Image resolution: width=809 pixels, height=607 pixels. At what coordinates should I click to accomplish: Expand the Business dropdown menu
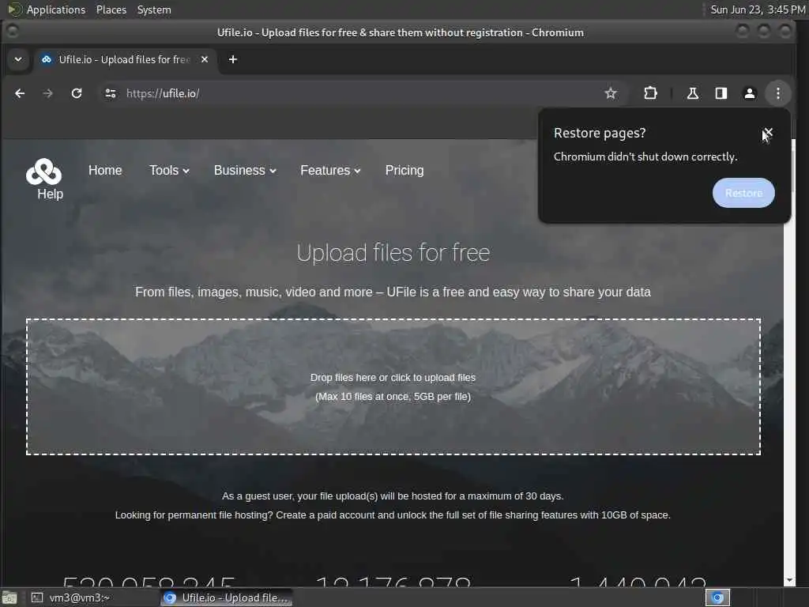(245, 171)
